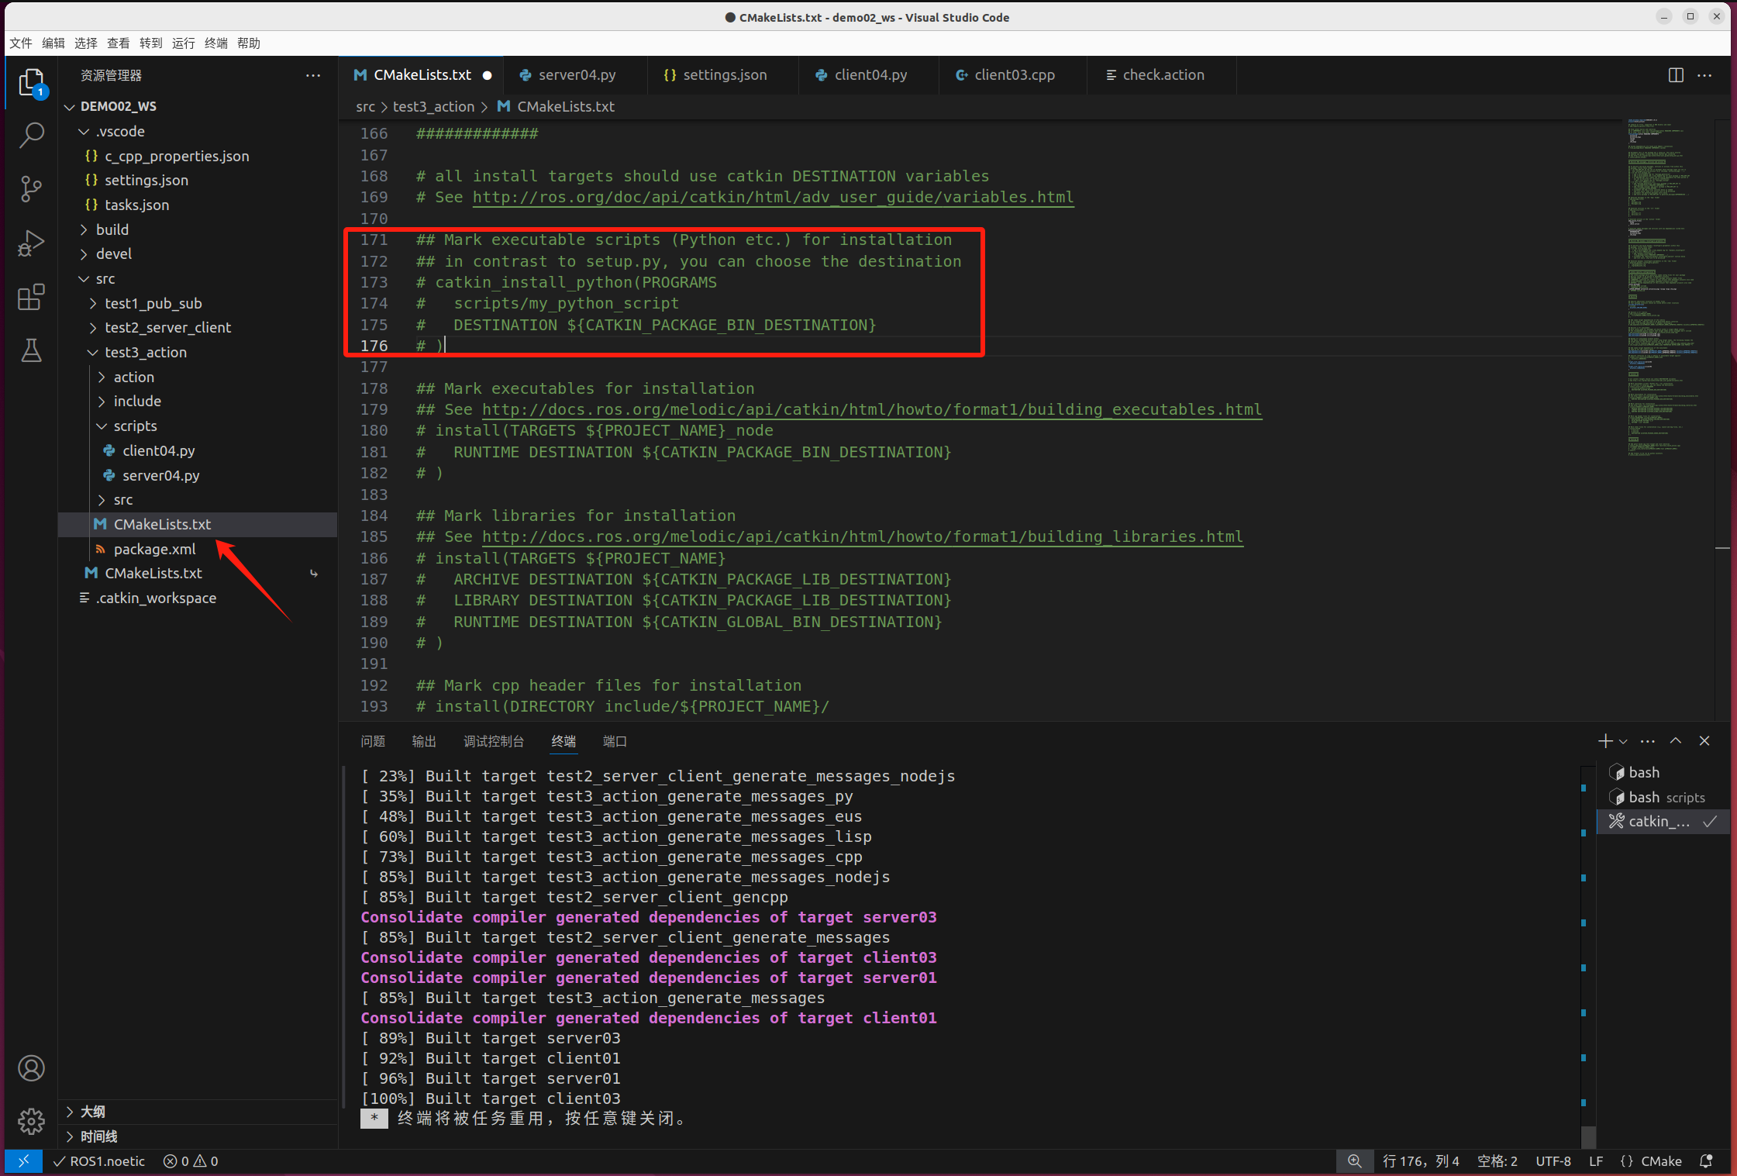Click the LF line ending button
1737x1176 pixels.
[1595, 1160]
